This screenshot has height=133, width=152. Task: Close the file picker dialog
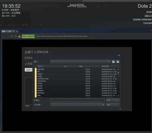[x=119, y=55]
